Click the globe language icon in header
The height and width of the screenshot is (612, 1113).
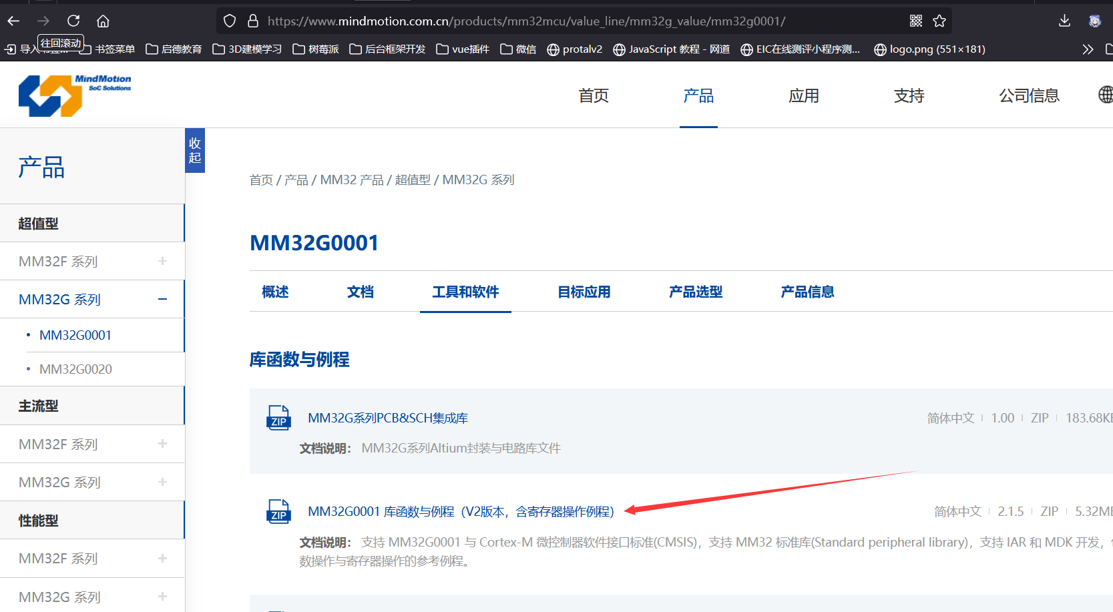pos(1105,95)
